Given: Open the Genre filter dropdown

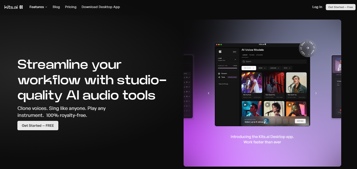Looking at the screenshot, I should [262, 68].
